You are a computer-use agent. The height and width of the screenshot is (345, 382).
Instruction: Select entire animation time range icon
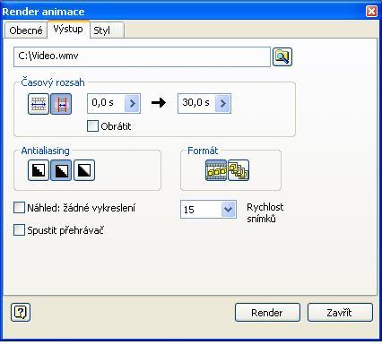coord(39,104)
